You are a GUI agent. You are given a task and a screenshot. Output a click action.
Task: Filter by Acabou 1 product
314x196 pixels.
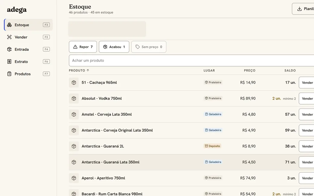[114, 47]
